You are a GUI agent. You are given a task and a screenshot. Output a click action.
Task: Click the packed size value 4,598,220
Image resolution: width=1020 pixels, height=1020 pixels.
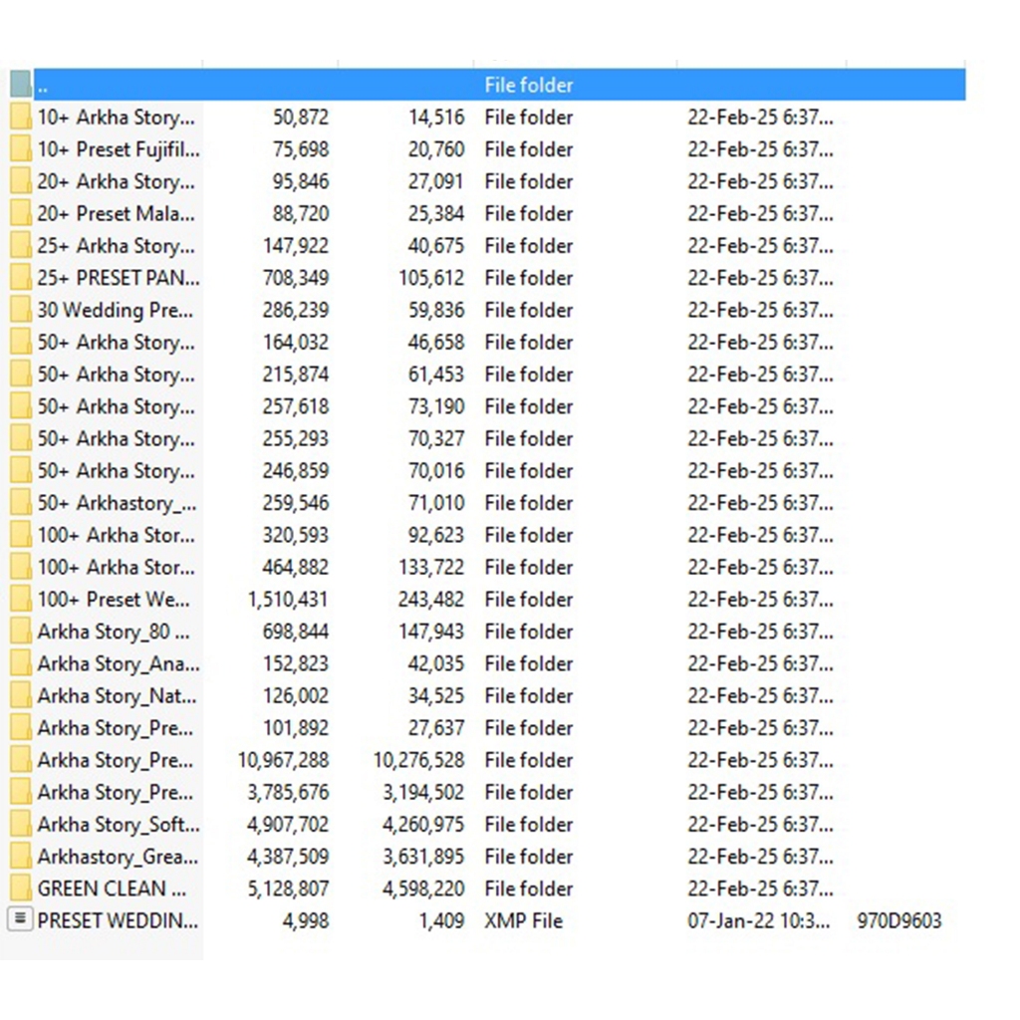pos(423,889)
